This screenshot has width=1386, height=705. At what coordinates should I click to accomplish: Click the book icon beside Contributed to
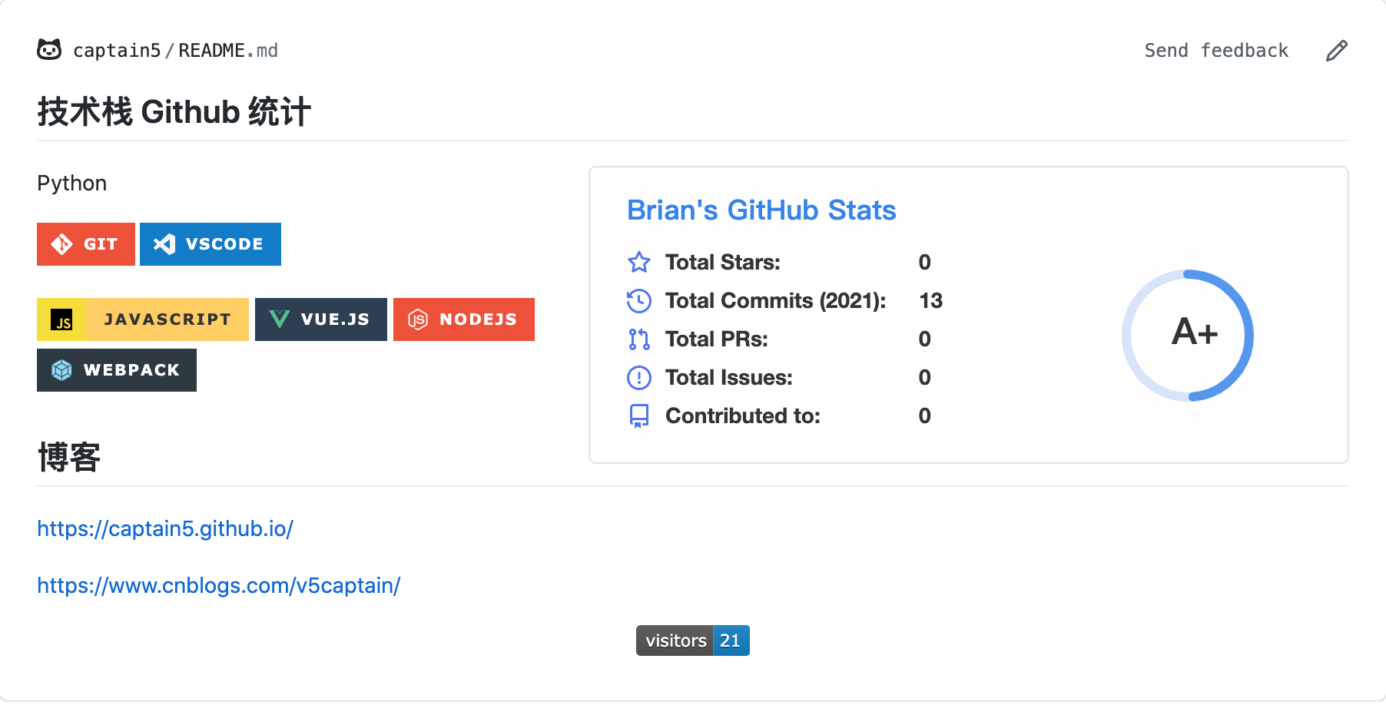(638, 415)
